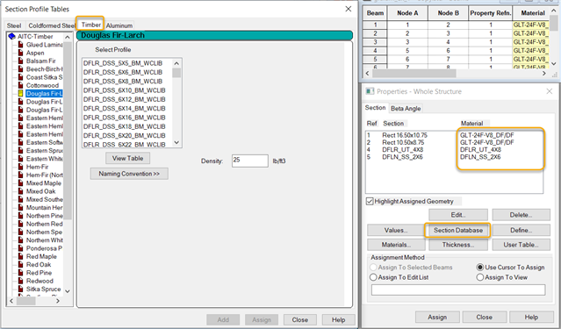Switch to the Timber tab
Viewport: 561px width, 329px height.
pyautogui.click(x=91, y=25)
